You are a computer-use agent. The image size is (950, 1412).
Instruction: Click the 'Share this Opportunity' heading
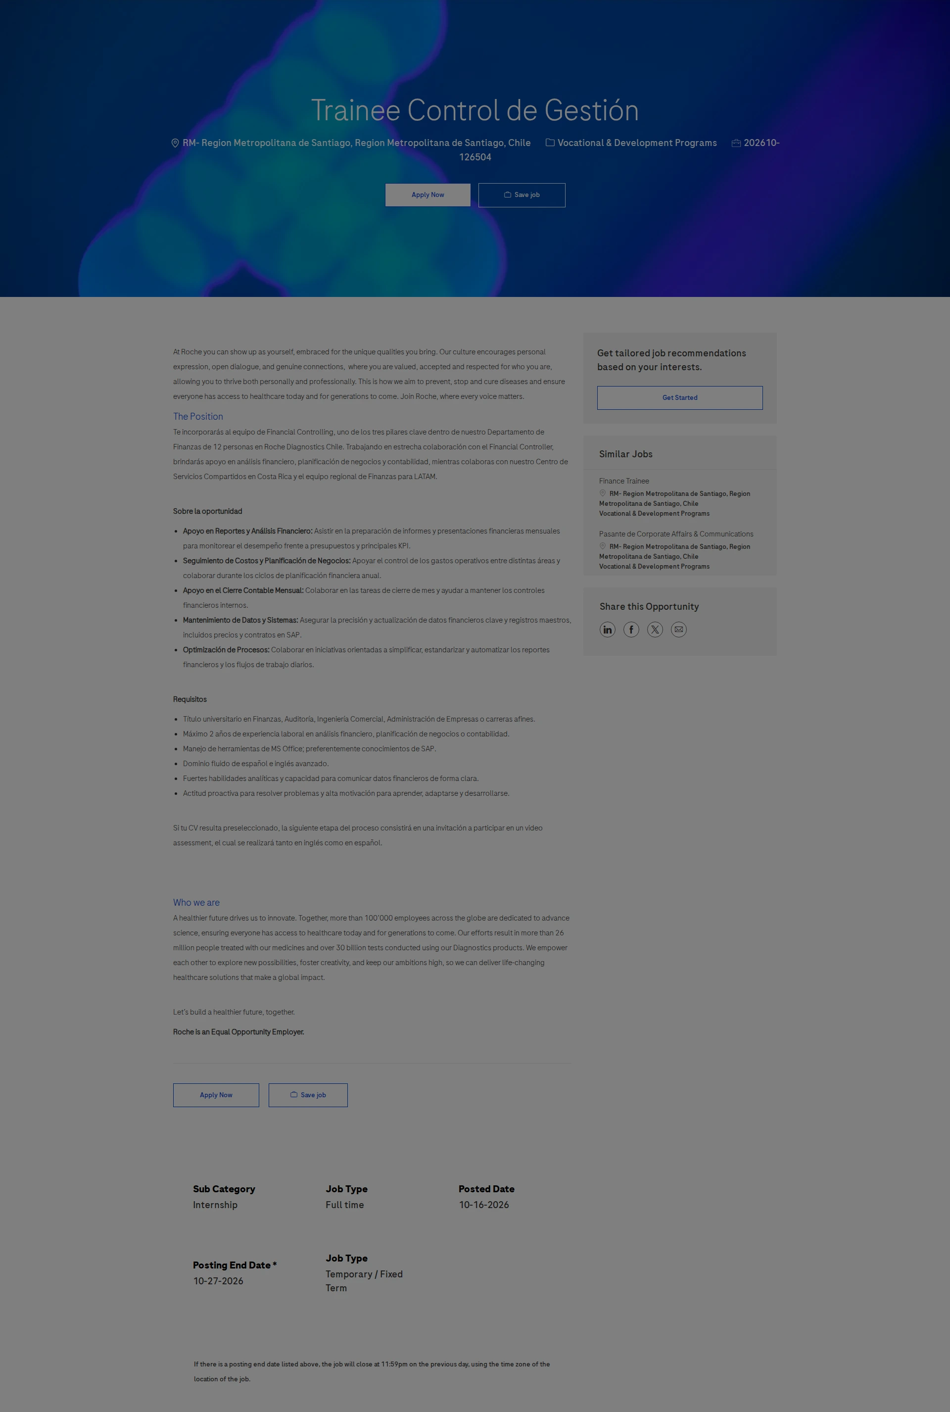[649, 607]
